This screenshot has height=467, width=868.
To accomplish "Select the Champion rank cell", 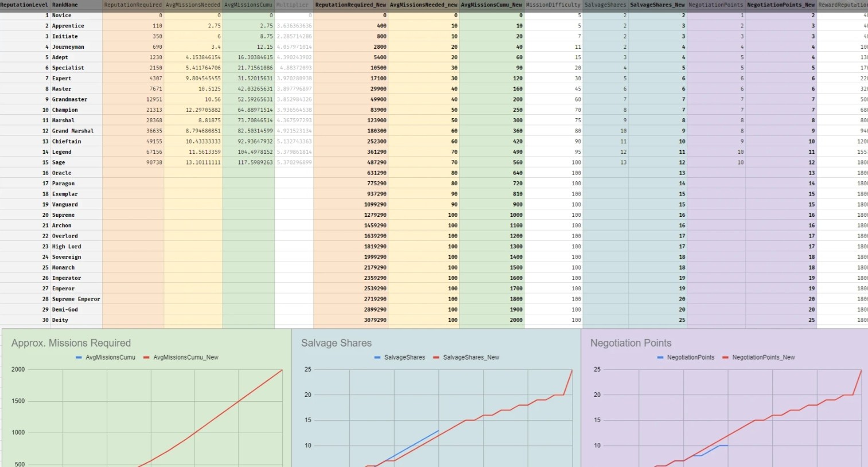I will pyautogui.click(x=76, y=110).
